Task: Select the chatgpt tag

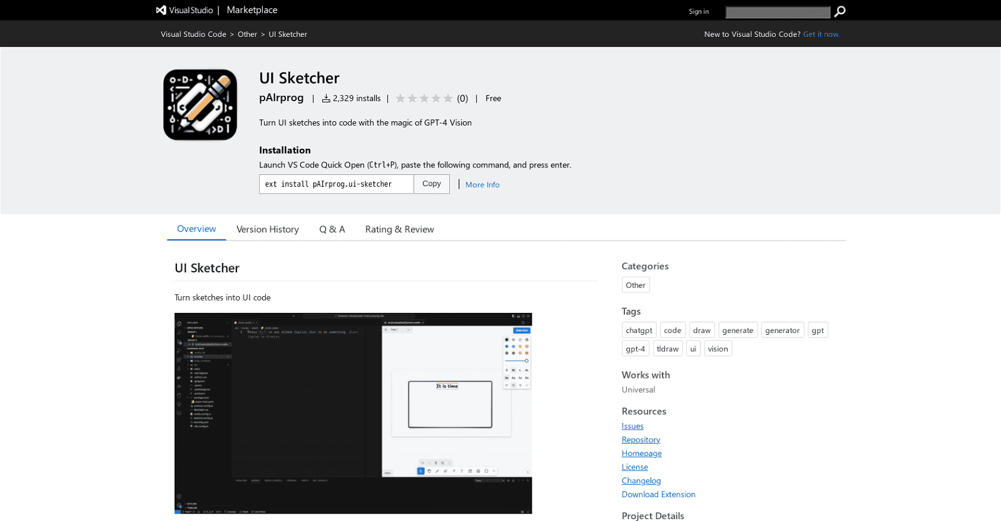Action: (639, 330)
